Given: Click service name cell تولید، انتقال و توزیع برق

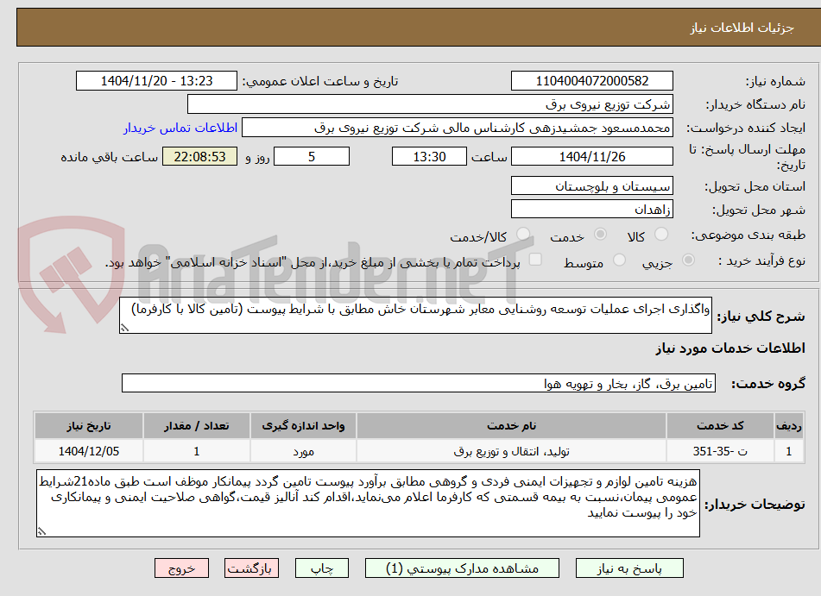Looking at the screenshot, I should 512,451.
